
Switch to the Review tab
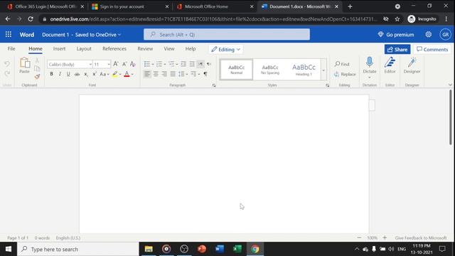pos(145,49)
